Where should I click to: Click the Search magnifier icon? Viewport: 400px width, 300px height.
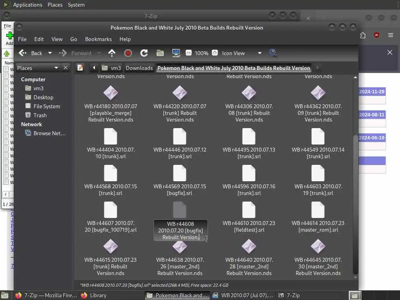click(273, 53)
